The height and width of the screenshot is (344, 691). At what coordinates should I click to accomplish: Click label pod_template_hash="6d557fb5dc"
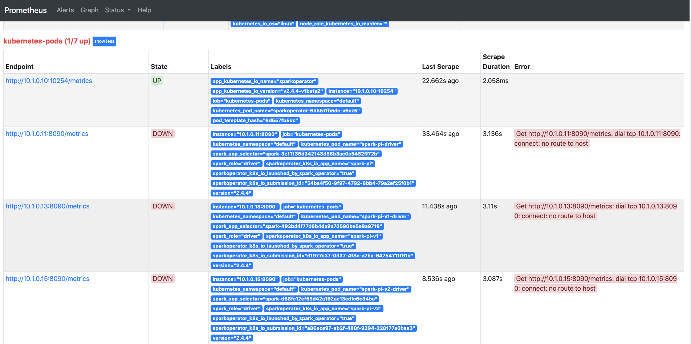click(255, 121)
